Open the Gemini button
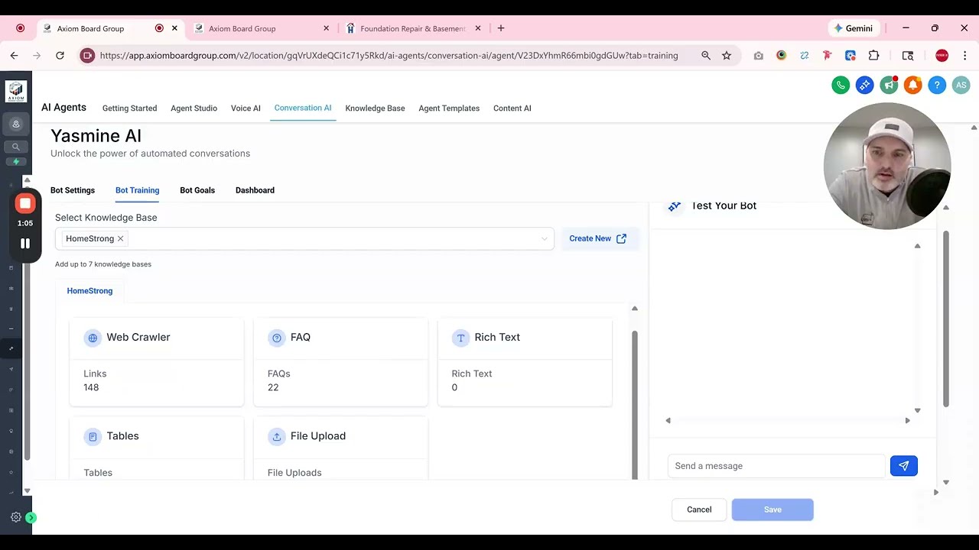Viewport: 979px width, 550px height. 853,28
